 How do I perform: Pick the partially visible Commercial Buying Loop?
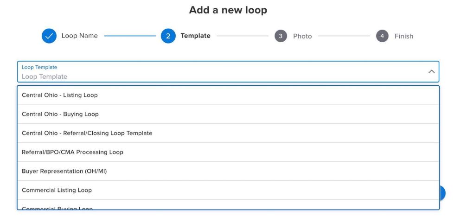click(58, 208)
